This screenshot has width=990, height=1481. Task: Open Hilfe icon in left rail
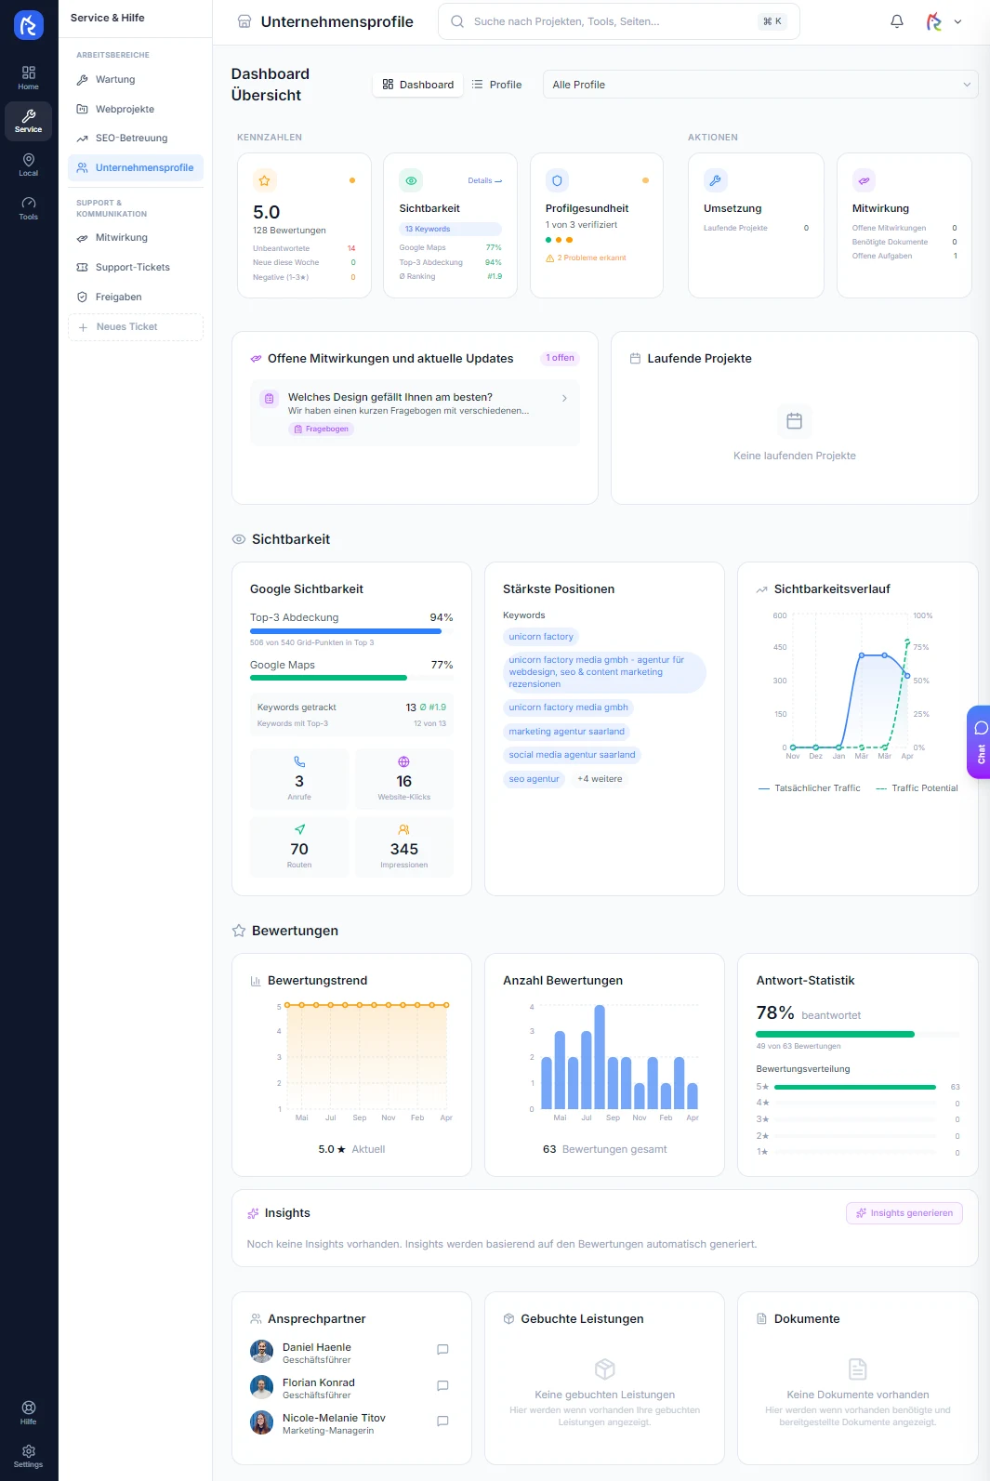(29, 1412)
